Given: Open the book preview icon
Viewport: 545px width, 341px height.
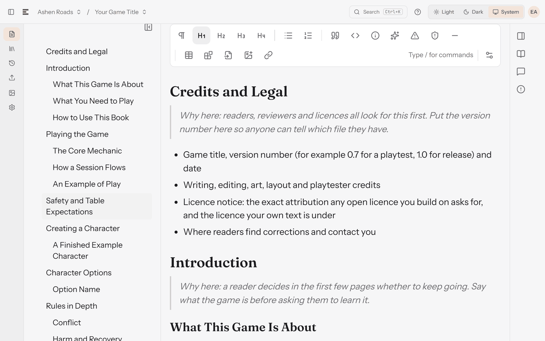Looking at the screenshot, I should tap(521, 54).
